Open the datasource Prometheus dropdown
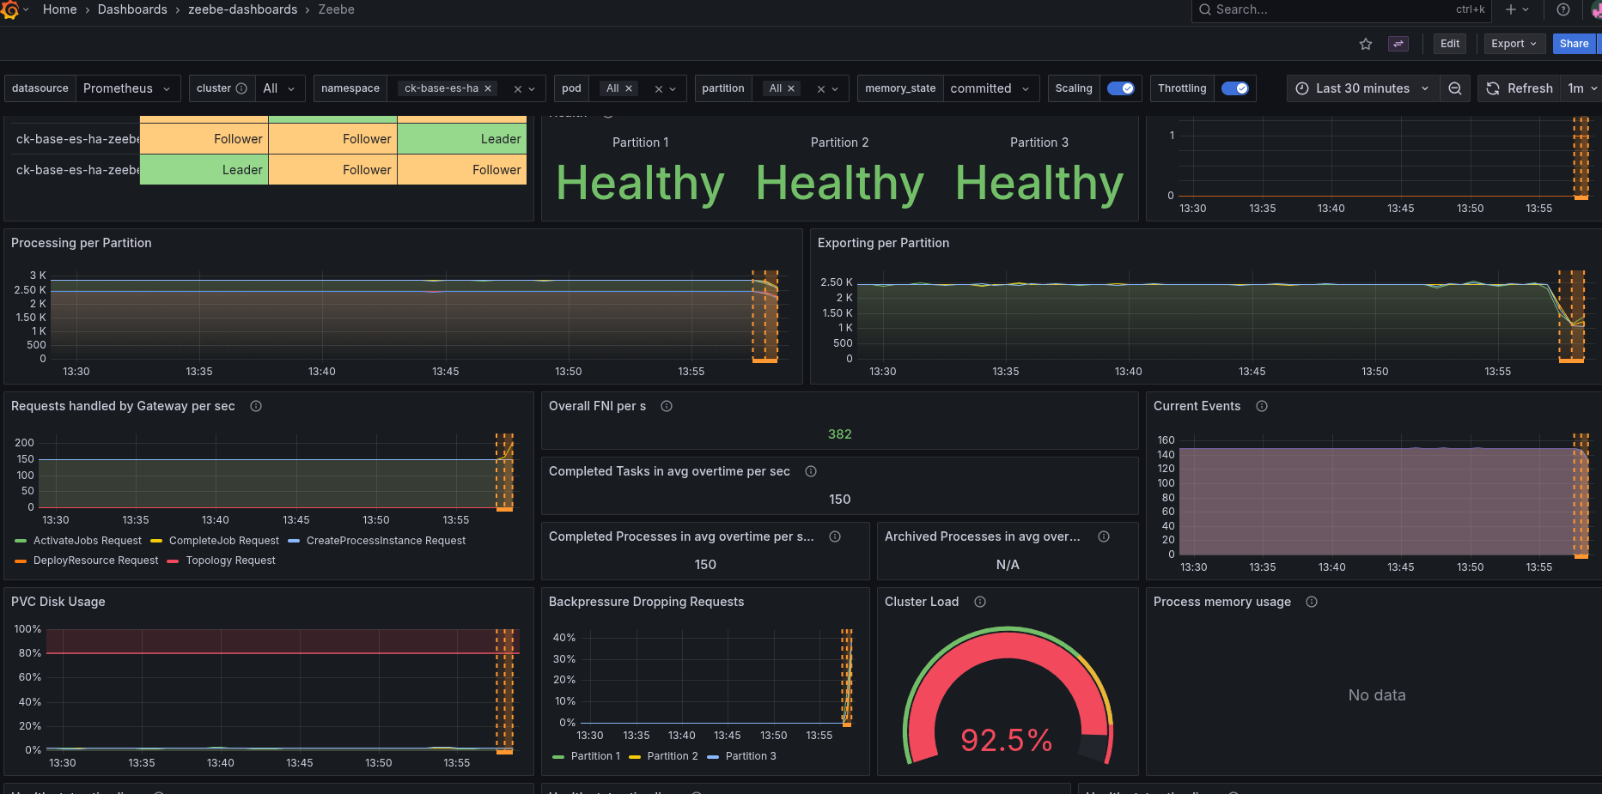The width and height of the screenshot is (1602, 794). pyautogui.click(x=128, y=88)
